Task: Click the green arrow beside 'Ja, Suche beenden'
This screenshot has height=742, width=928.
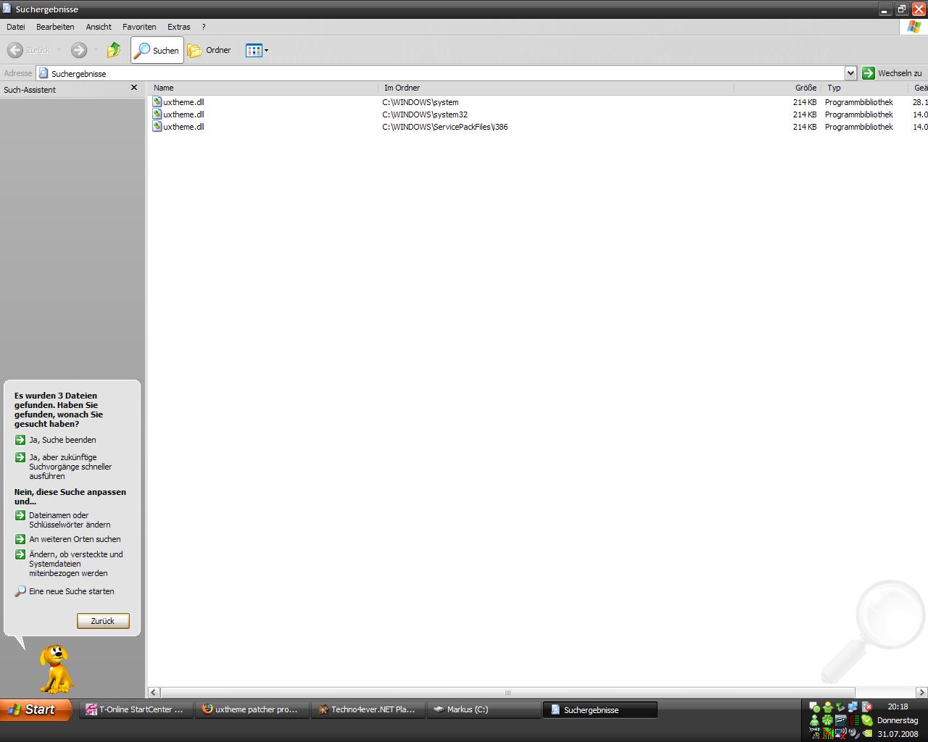Action: 20,440
